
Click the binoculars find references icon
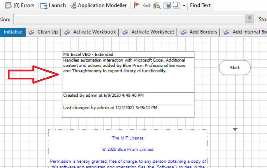coord(157,6)
